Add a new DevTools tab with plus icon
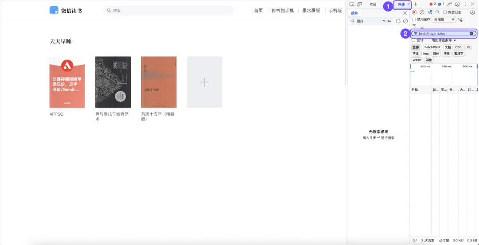 (x=415, y=4)
